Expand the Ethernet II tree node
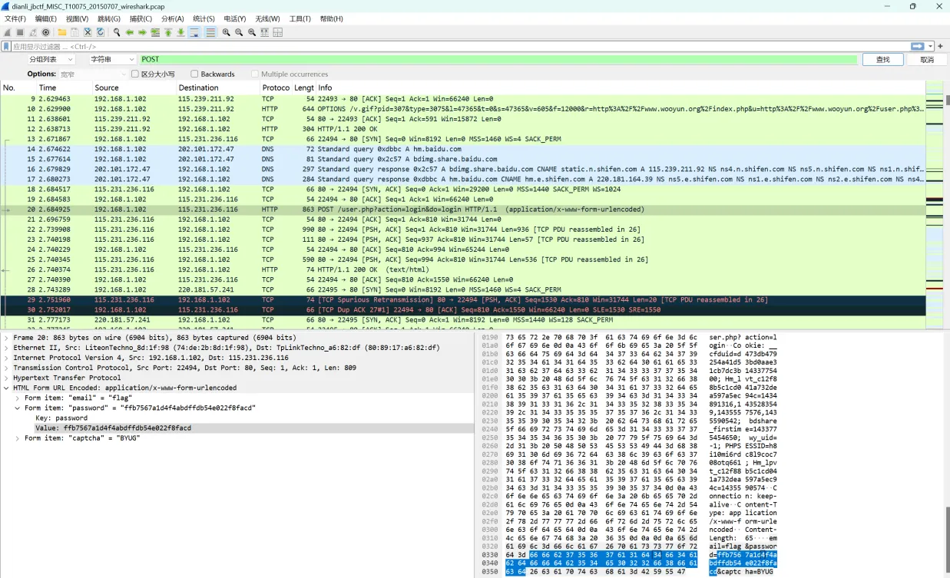 tap(6, 348)
